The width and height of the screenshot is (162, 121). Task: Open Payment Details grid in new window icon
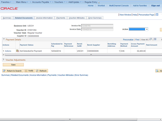pyautogui.click(x=151, y=39)
